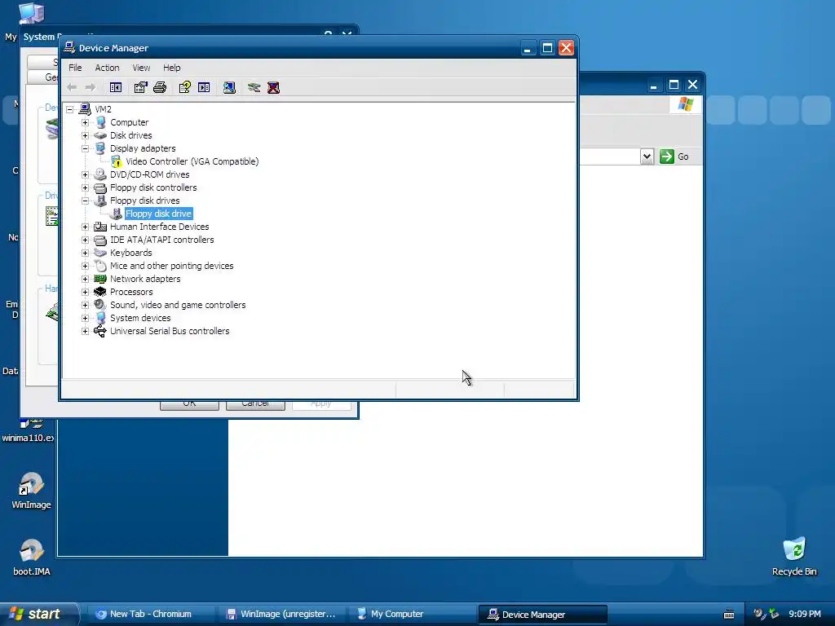
Task: Select the Network adapters tree label
Action: point(145,279)
